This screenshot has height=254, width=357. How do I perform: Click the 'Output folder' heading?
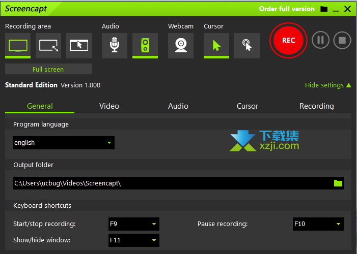[x=34, y=165]
